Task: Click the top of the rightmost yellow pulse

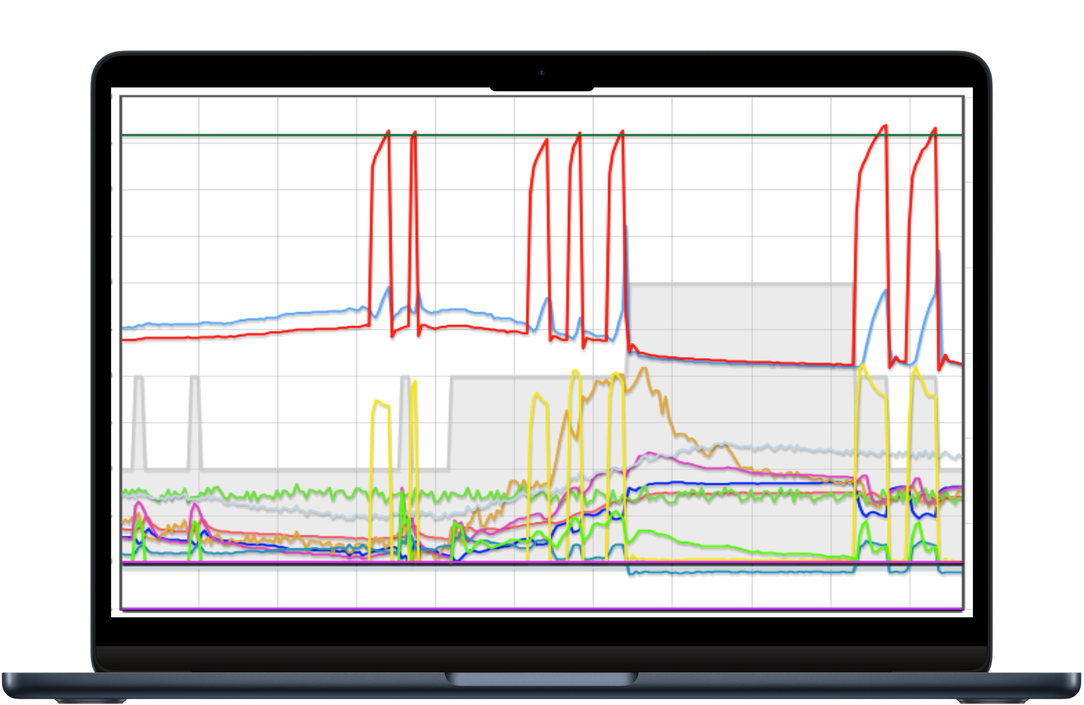Action: pyautogui.click(x=915, y=368)
